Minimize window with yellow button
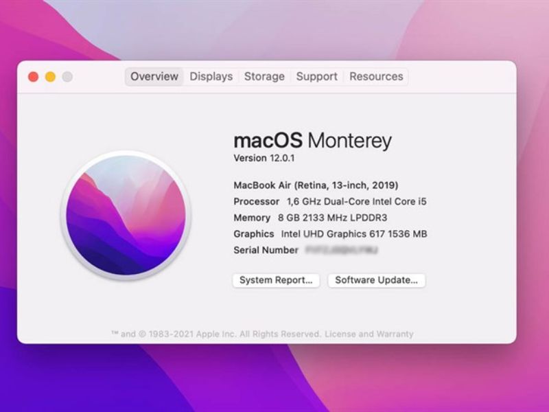This screenshot has width=549, height=412. [50, 77]
